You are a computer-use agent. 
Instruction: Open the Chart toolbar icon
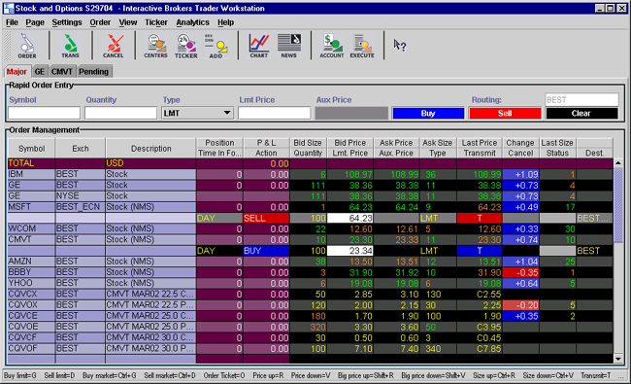pyautogui.click(x=259, y=46)
